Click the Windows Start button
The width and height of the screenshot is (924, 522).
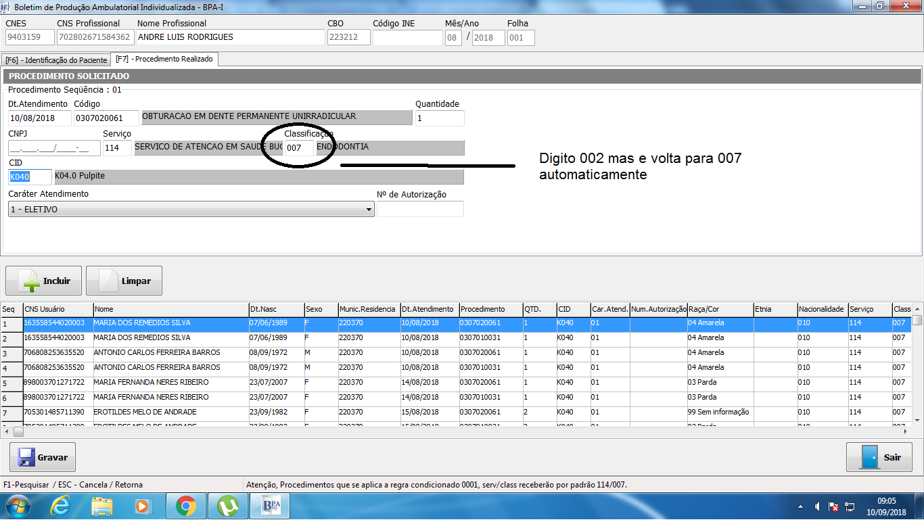click(18, 506)
